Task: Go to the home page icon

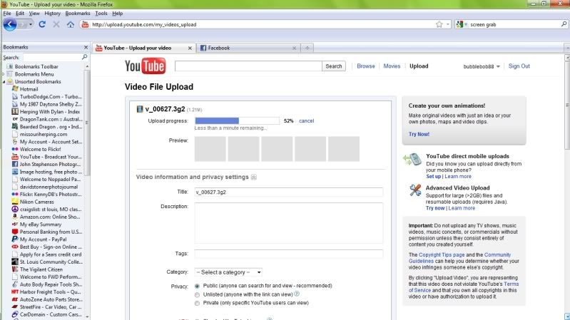Action: tap(71, 24)
